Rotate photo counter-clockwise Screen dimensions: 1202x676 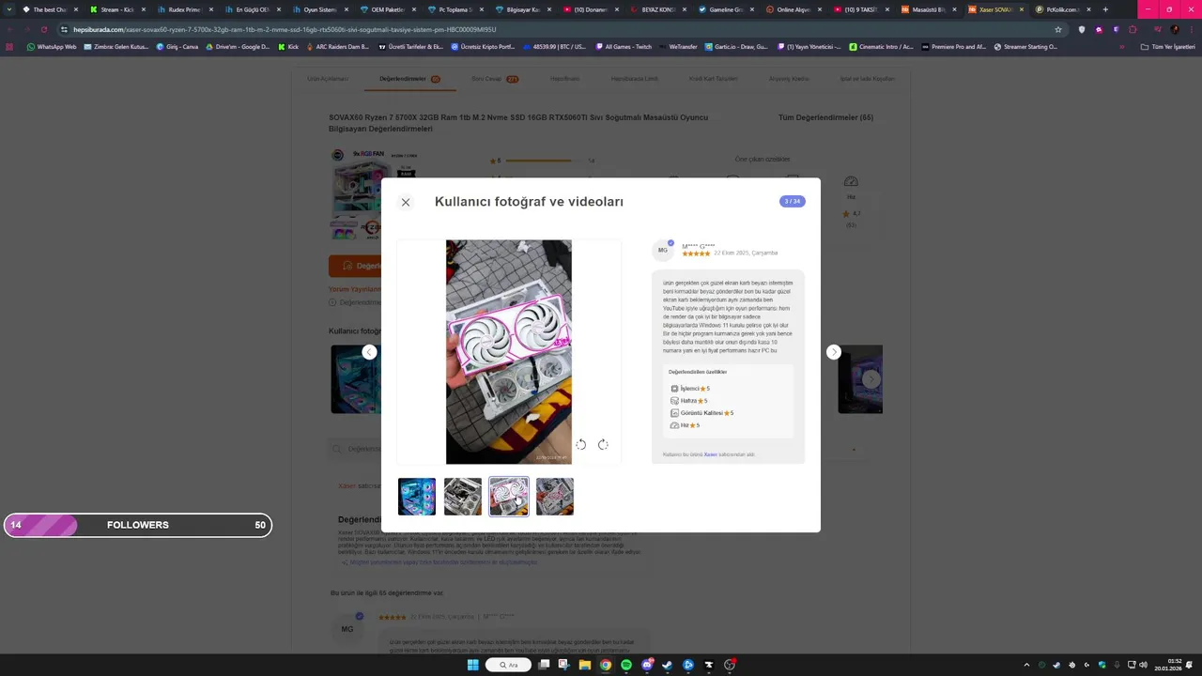point(581,444)
